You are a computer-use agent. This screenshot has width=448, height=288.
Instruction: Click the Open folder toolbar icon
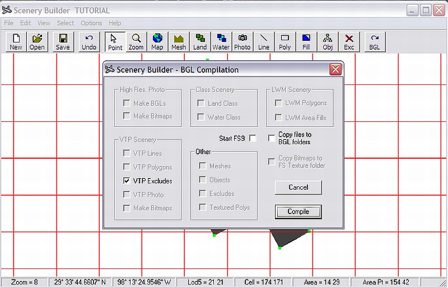tap(37, 42)
